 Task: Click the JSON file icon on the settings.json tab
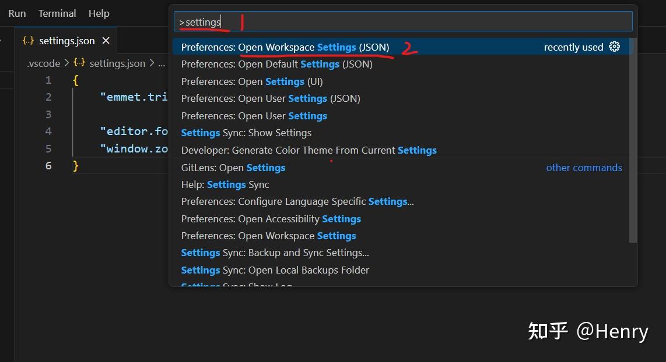pos(28,41)
